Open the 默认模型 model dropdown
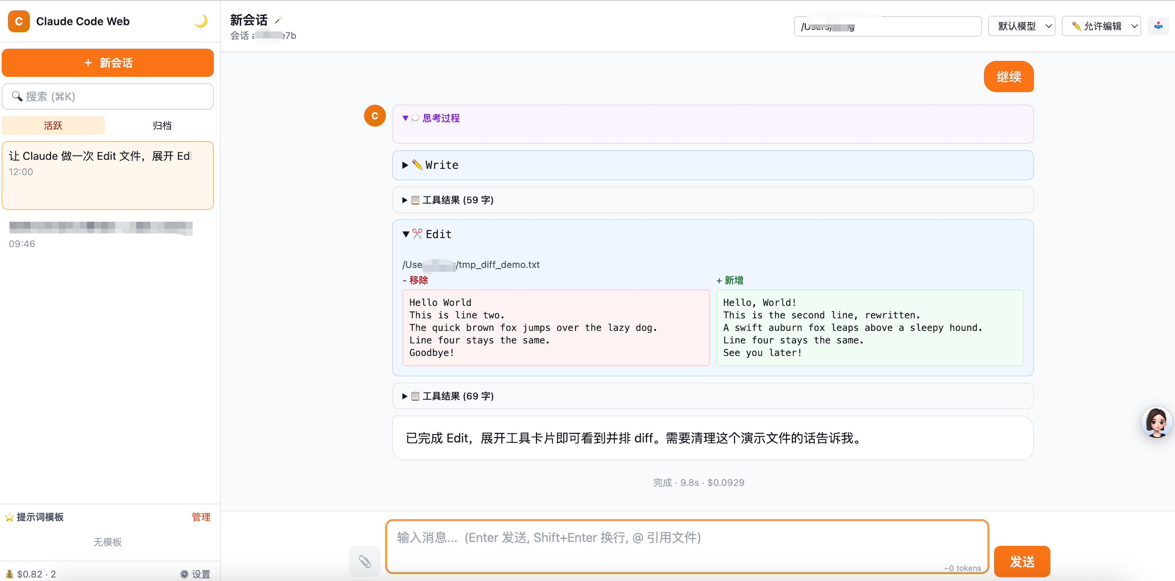Image resolution: width=1175 pixels, height=581 pixels. [x=1021, y=26]
